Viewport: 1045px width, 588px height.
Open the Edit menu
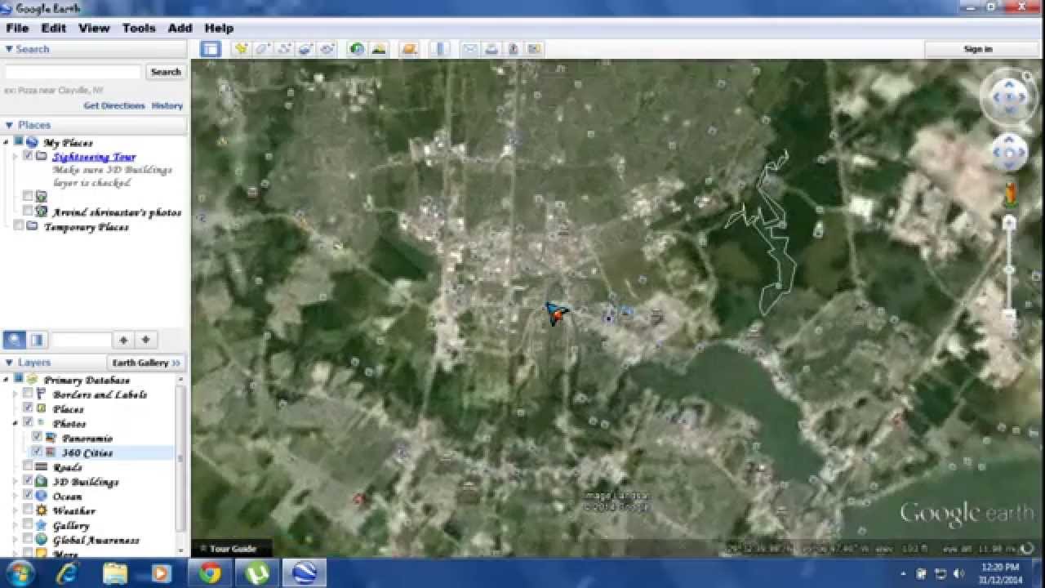click(54, 28)
